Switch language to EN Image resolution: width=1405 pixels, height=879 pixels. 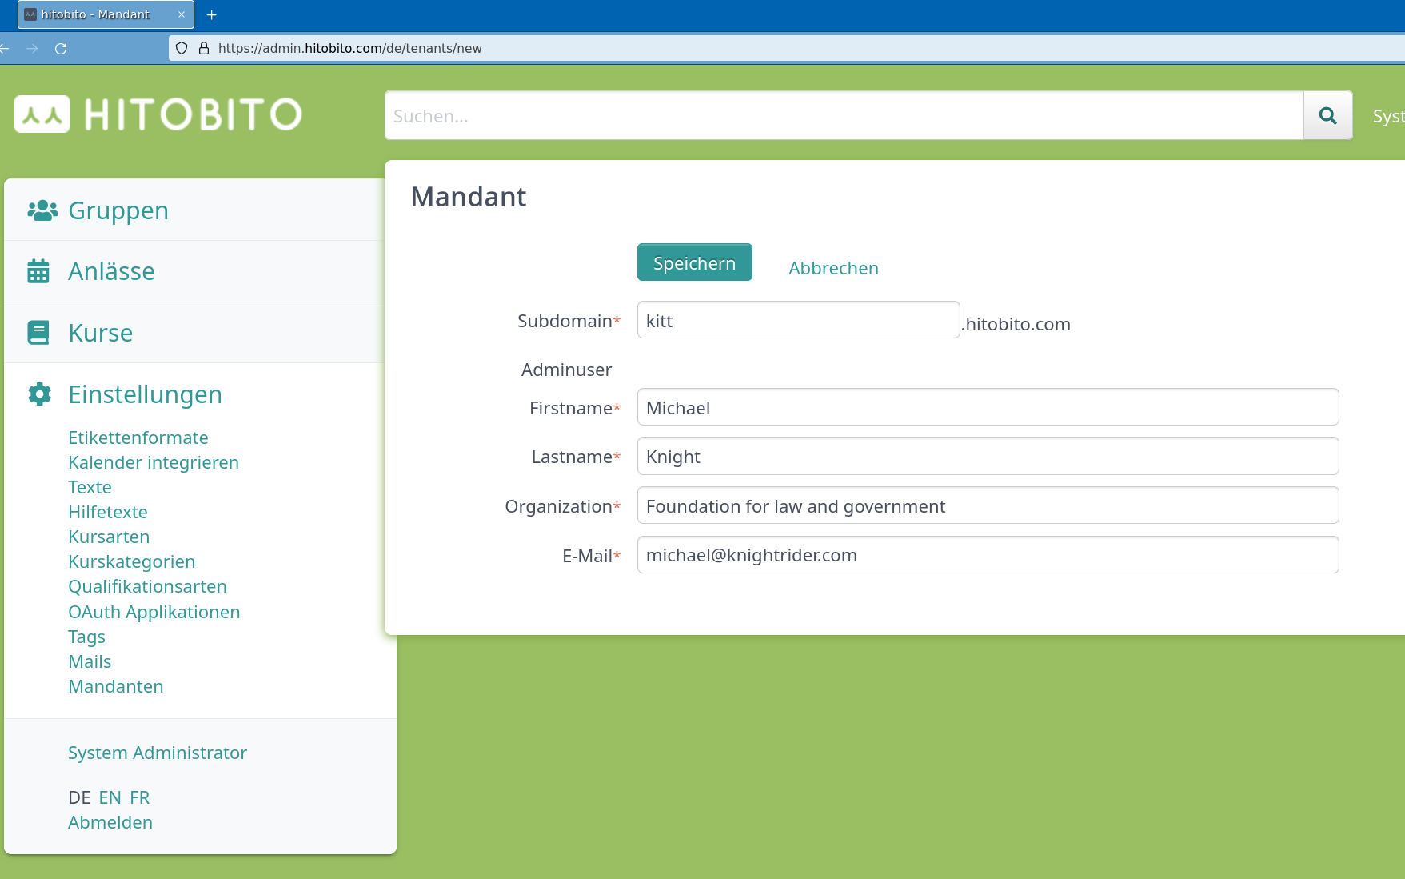pyautogui.click(x=110, y=797)
